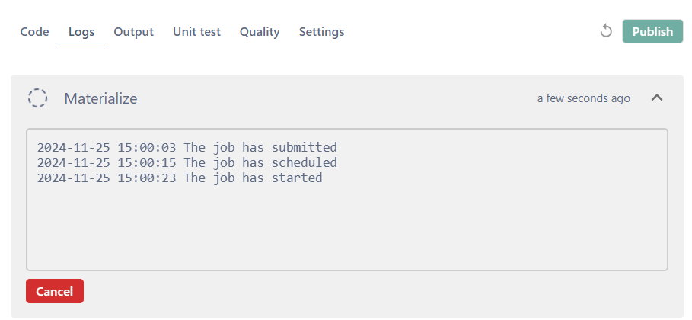Collapse the Materialize log panel chevron
The image size is (692, 320).
pyautogui.click(x=657, y=98)
